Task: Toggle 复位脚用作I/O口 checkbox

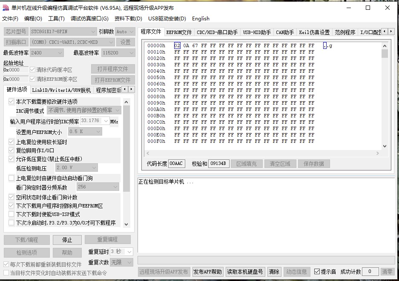Action: [11, 150]
